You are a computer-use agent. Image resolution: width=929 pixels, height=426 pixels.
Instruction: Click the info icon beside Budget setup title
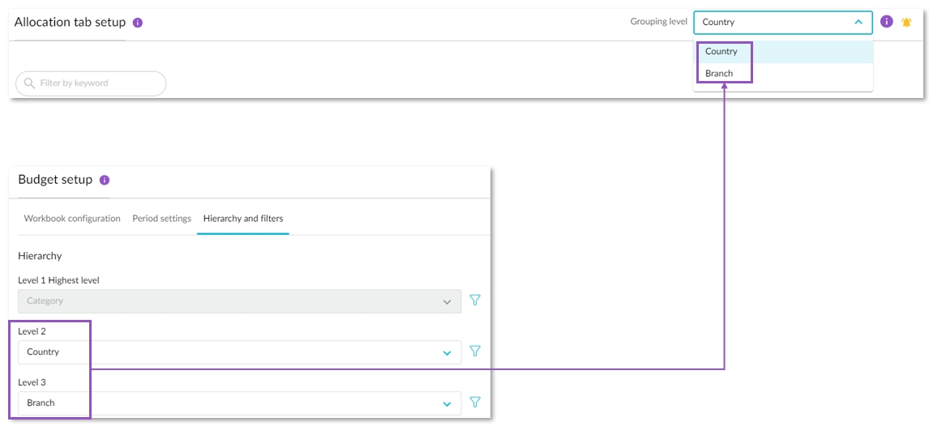(105, 181)
